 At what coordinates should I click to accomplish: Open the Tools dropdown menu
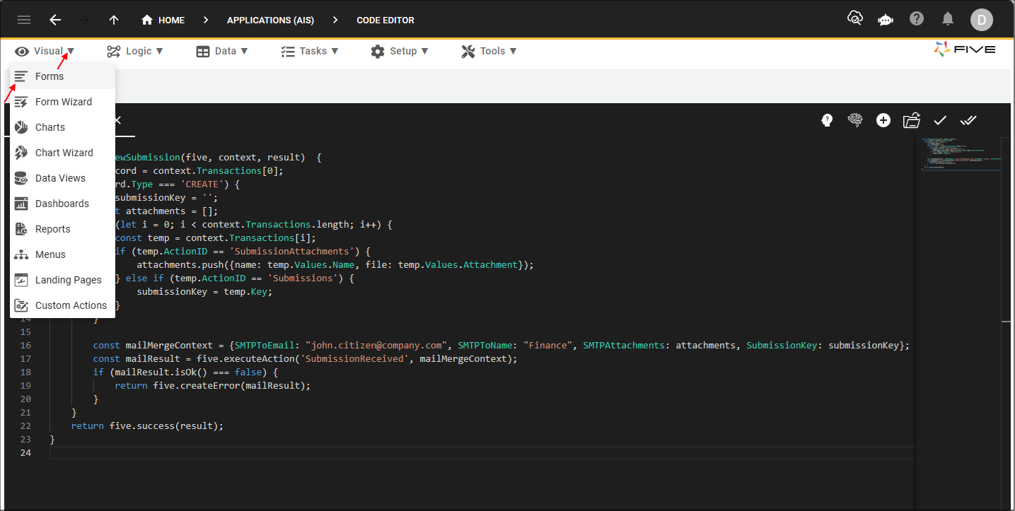click(489, 51)
